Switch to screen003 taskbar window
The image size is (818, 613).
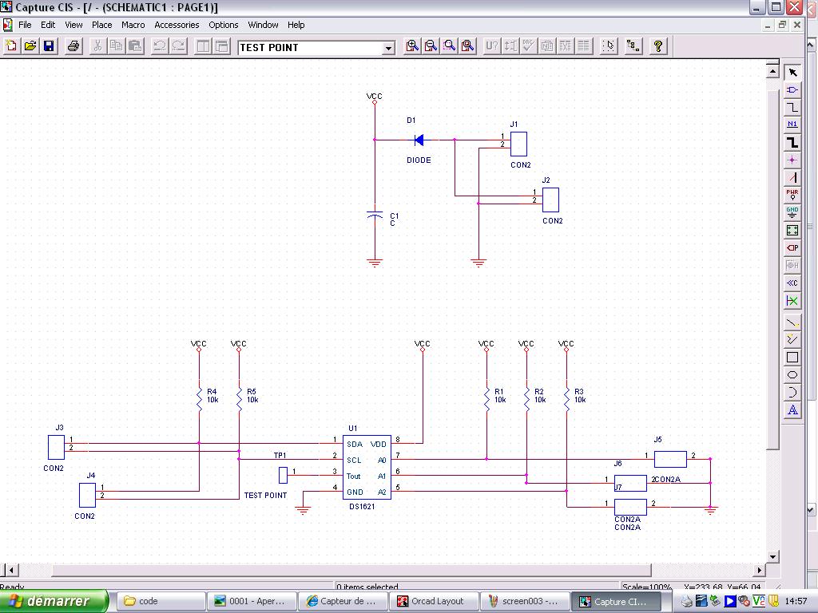(x=525, y=601)
